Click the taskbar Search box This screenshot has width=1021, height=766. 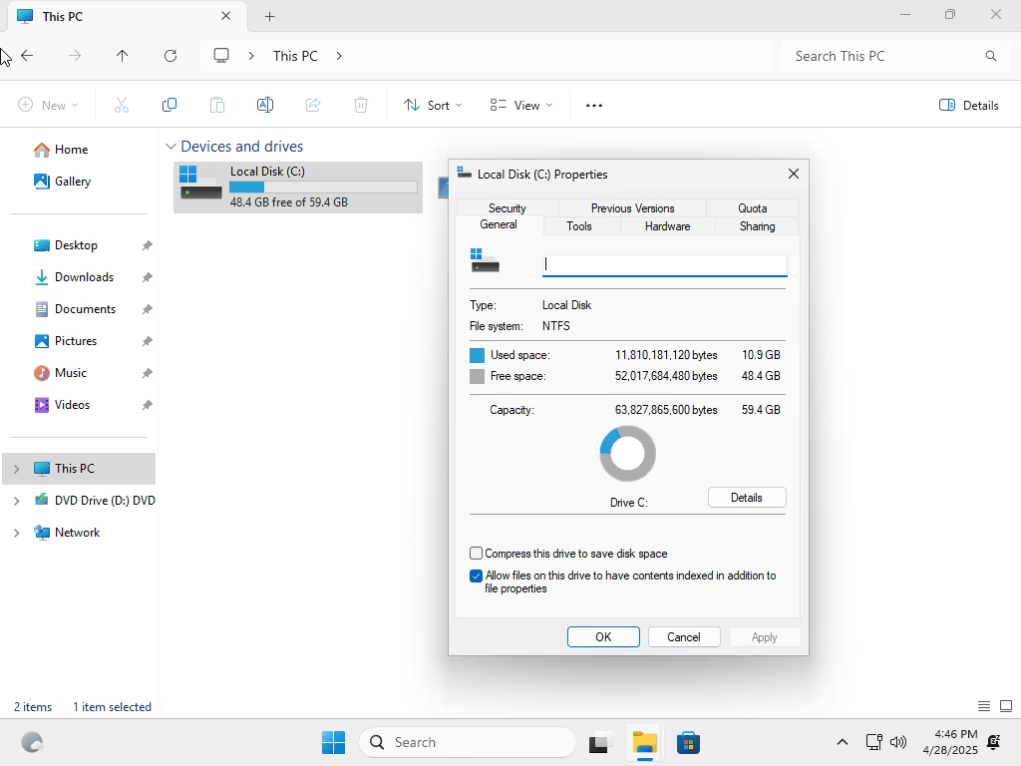click(467, 742)
